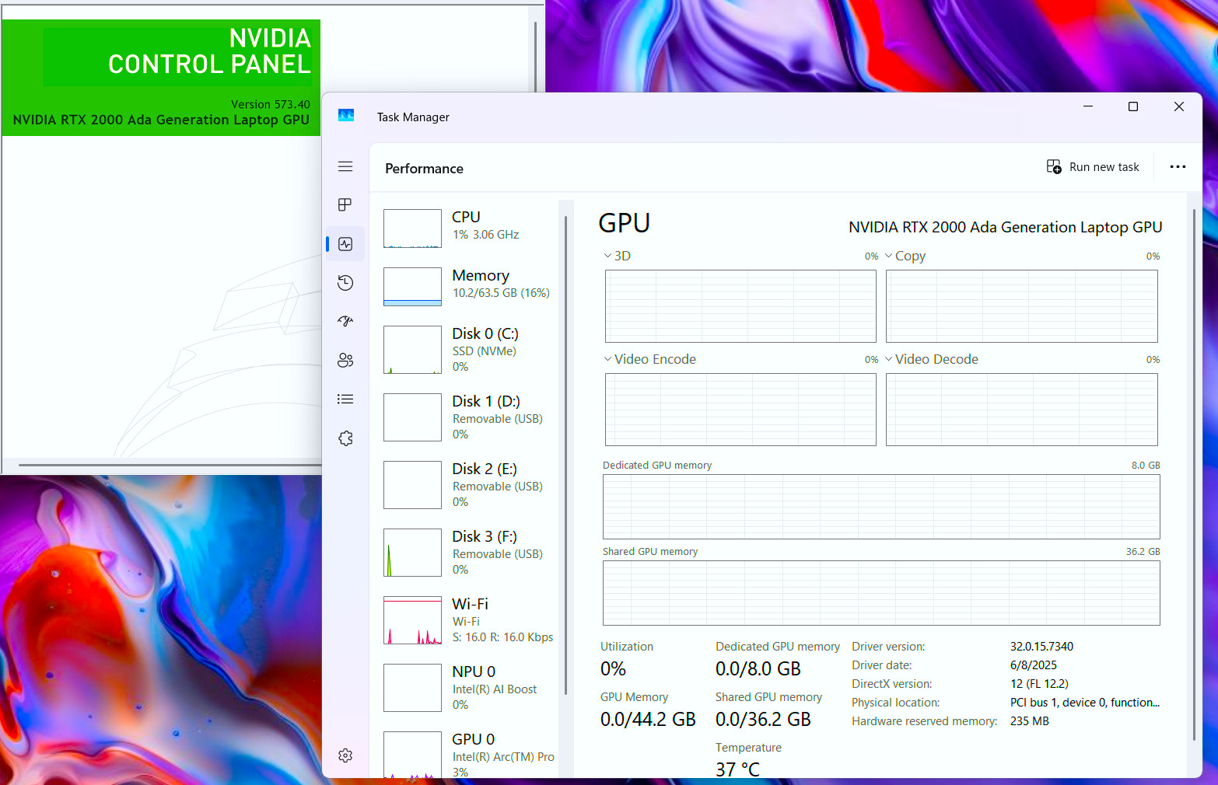The width and height of the screenshot is (1218, 785).
Task: Click the 3D engine usage graph
Action: (740, 306)
